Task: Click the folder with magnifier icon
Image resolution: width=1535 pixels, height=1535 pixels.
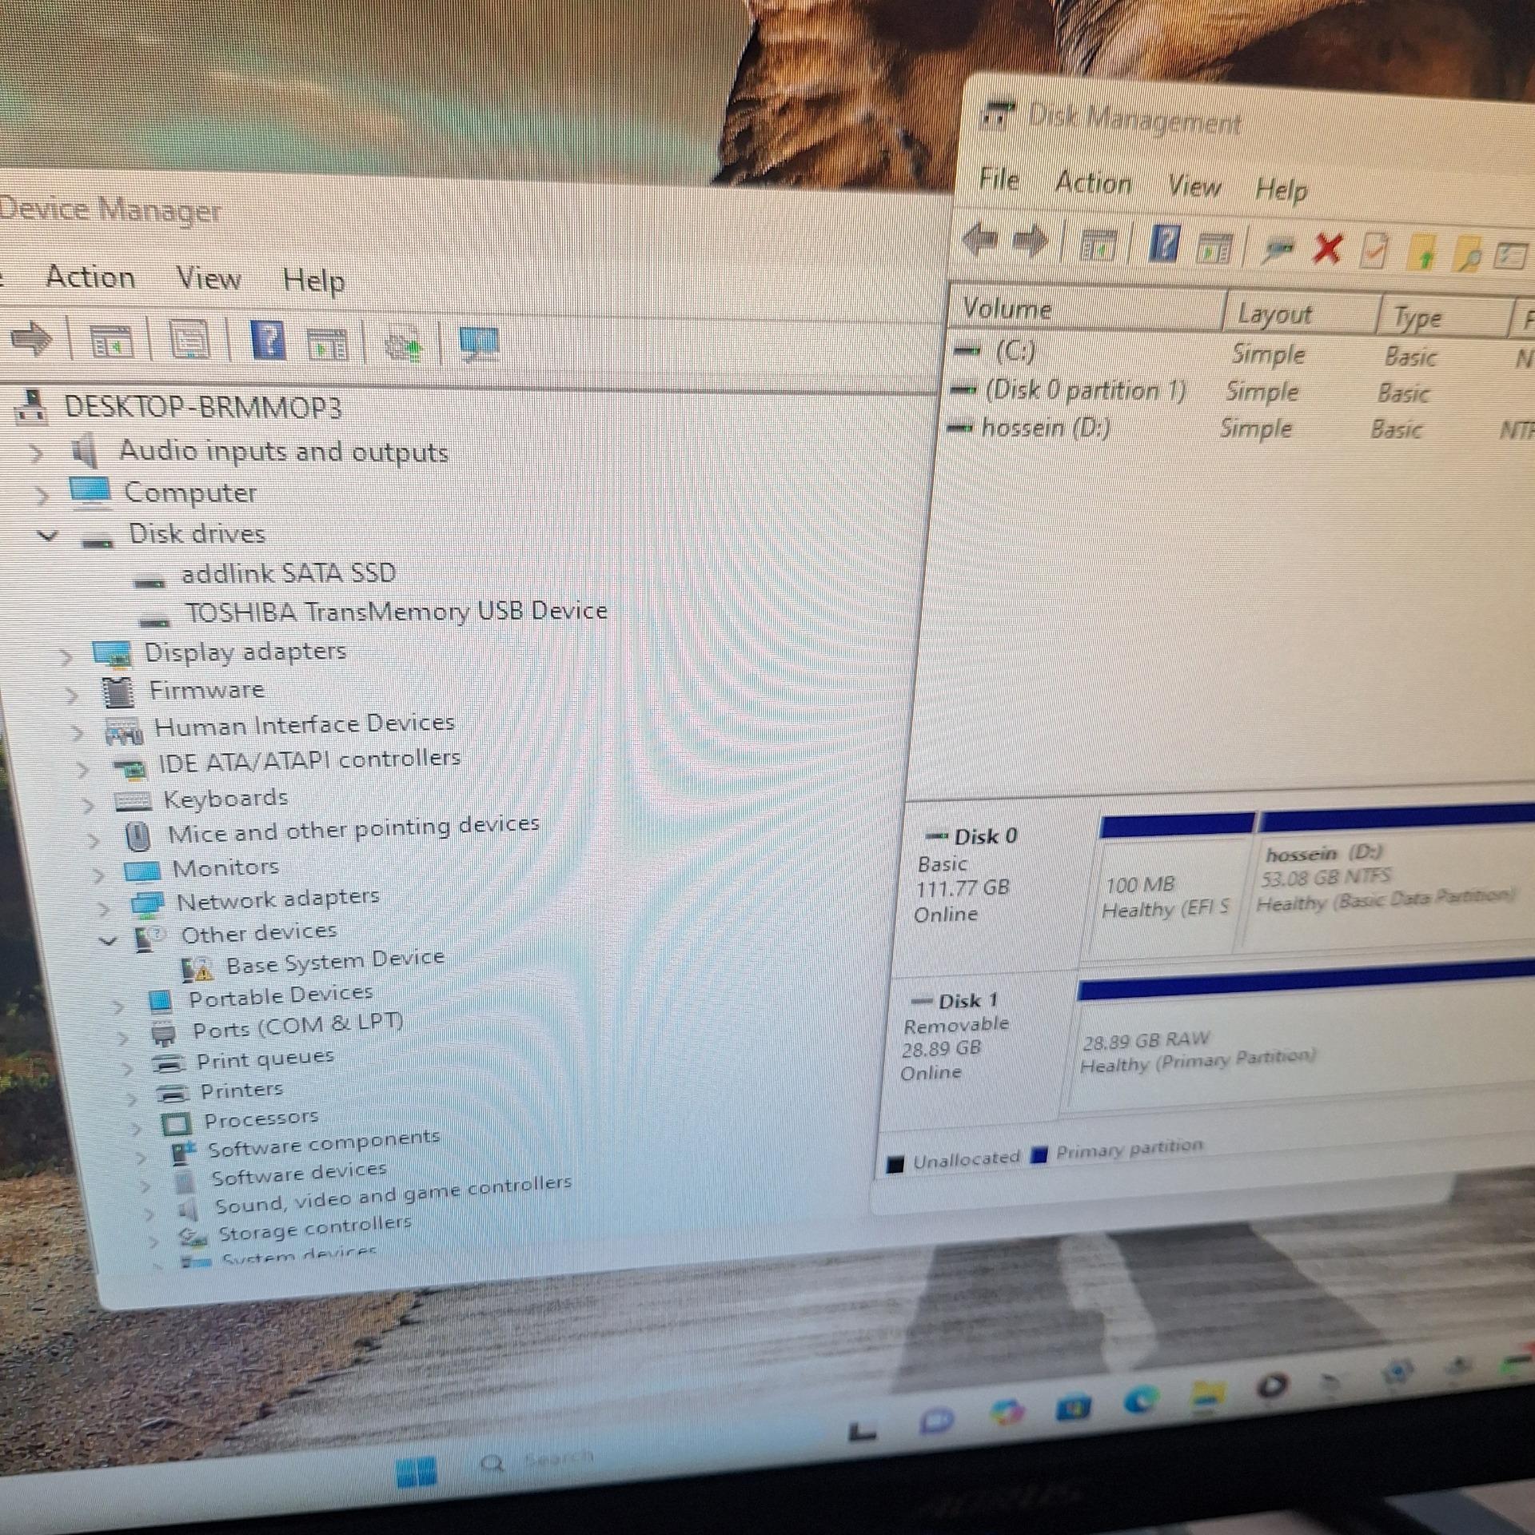Action: pyautogui.click(x=1469, y=254)
